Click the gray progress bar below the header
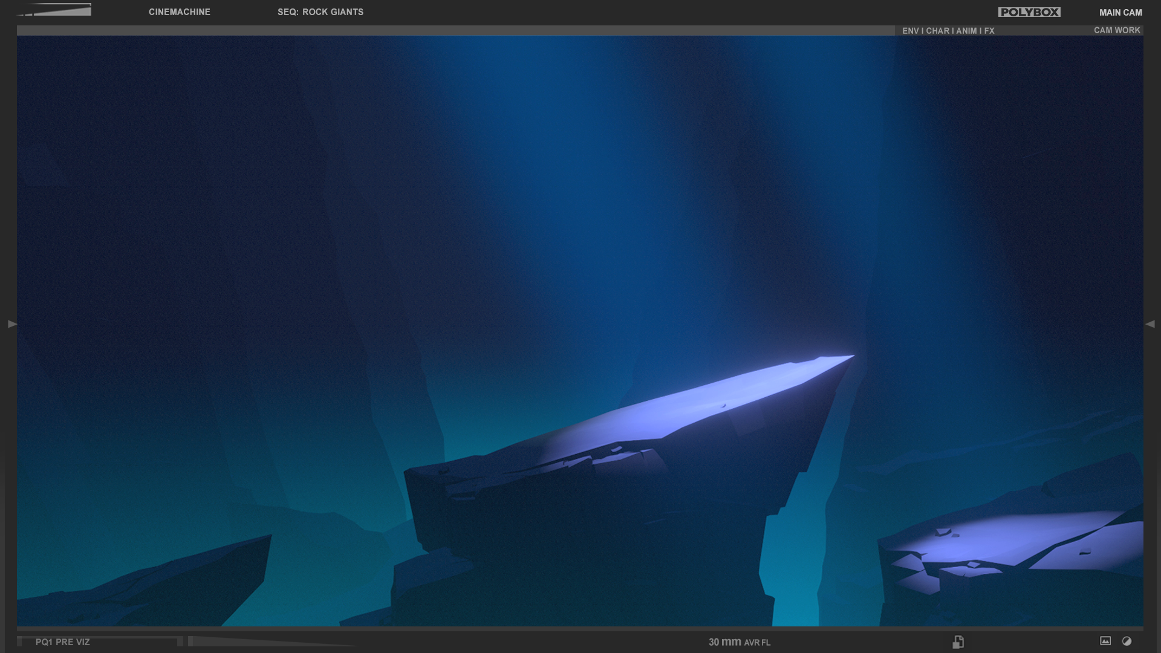The height and width of the screenshot is (653, 1161). 454,30
